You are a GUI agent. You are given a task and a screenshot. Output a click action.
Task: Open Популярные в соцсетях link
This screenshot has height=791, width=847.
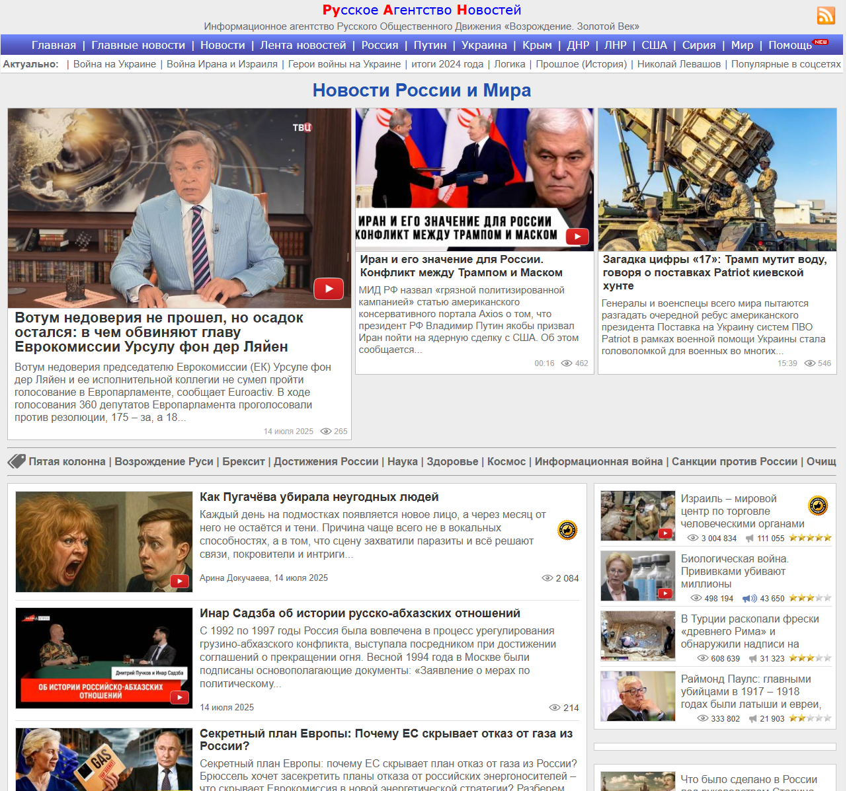[786, 64]
